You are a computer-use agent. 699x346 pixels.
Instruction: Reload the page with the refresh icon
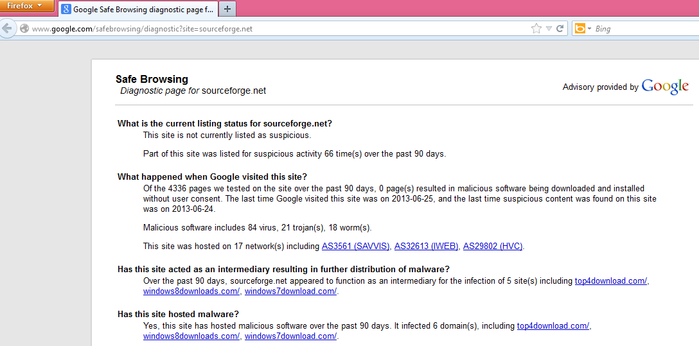[560, 29]
